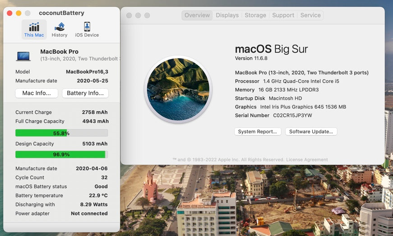
Task: Switch to the Displays tab
Action: click(227, 15)
